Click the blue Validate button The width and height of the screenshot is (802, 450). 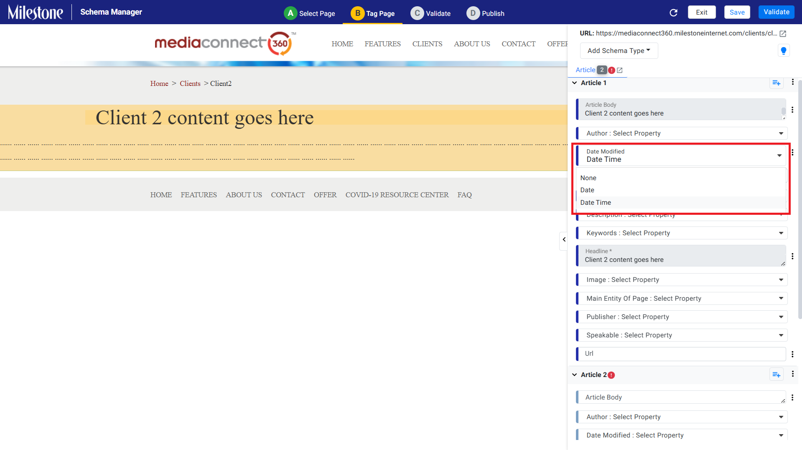coord(776,12)
